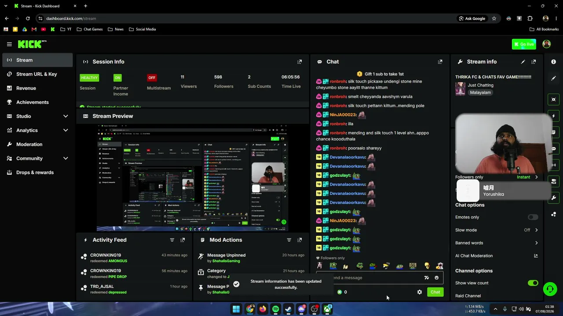Click the Stream Preview video thumbnail
563x316 pixels.
coord(192,178)
